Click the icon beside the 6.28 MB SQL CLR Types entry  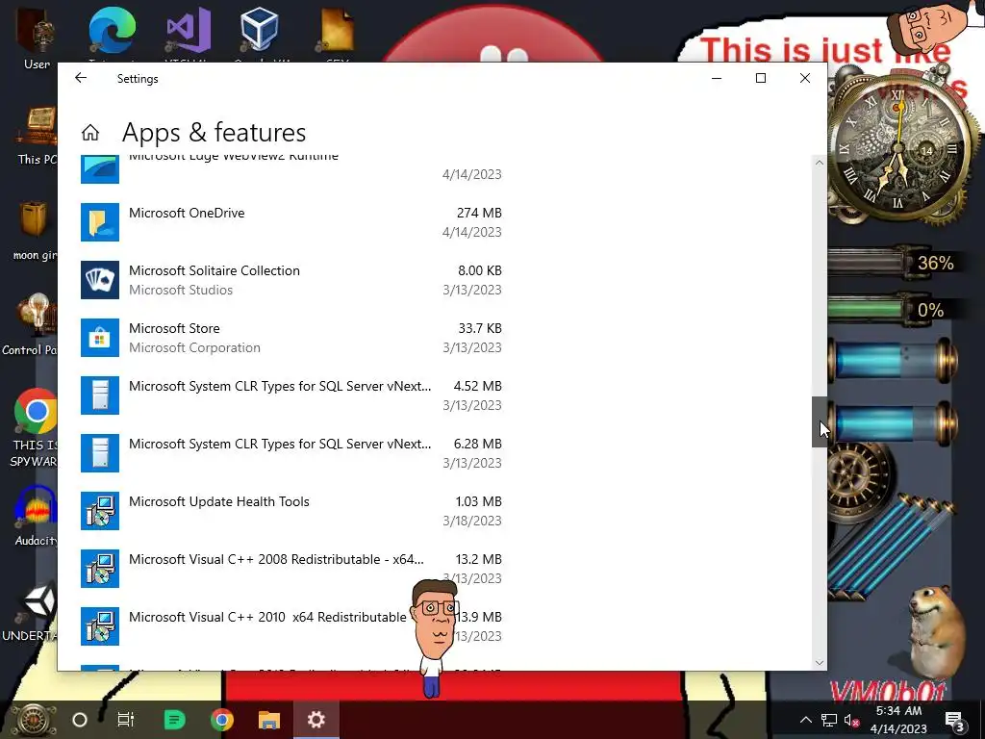tap(100, 454)
